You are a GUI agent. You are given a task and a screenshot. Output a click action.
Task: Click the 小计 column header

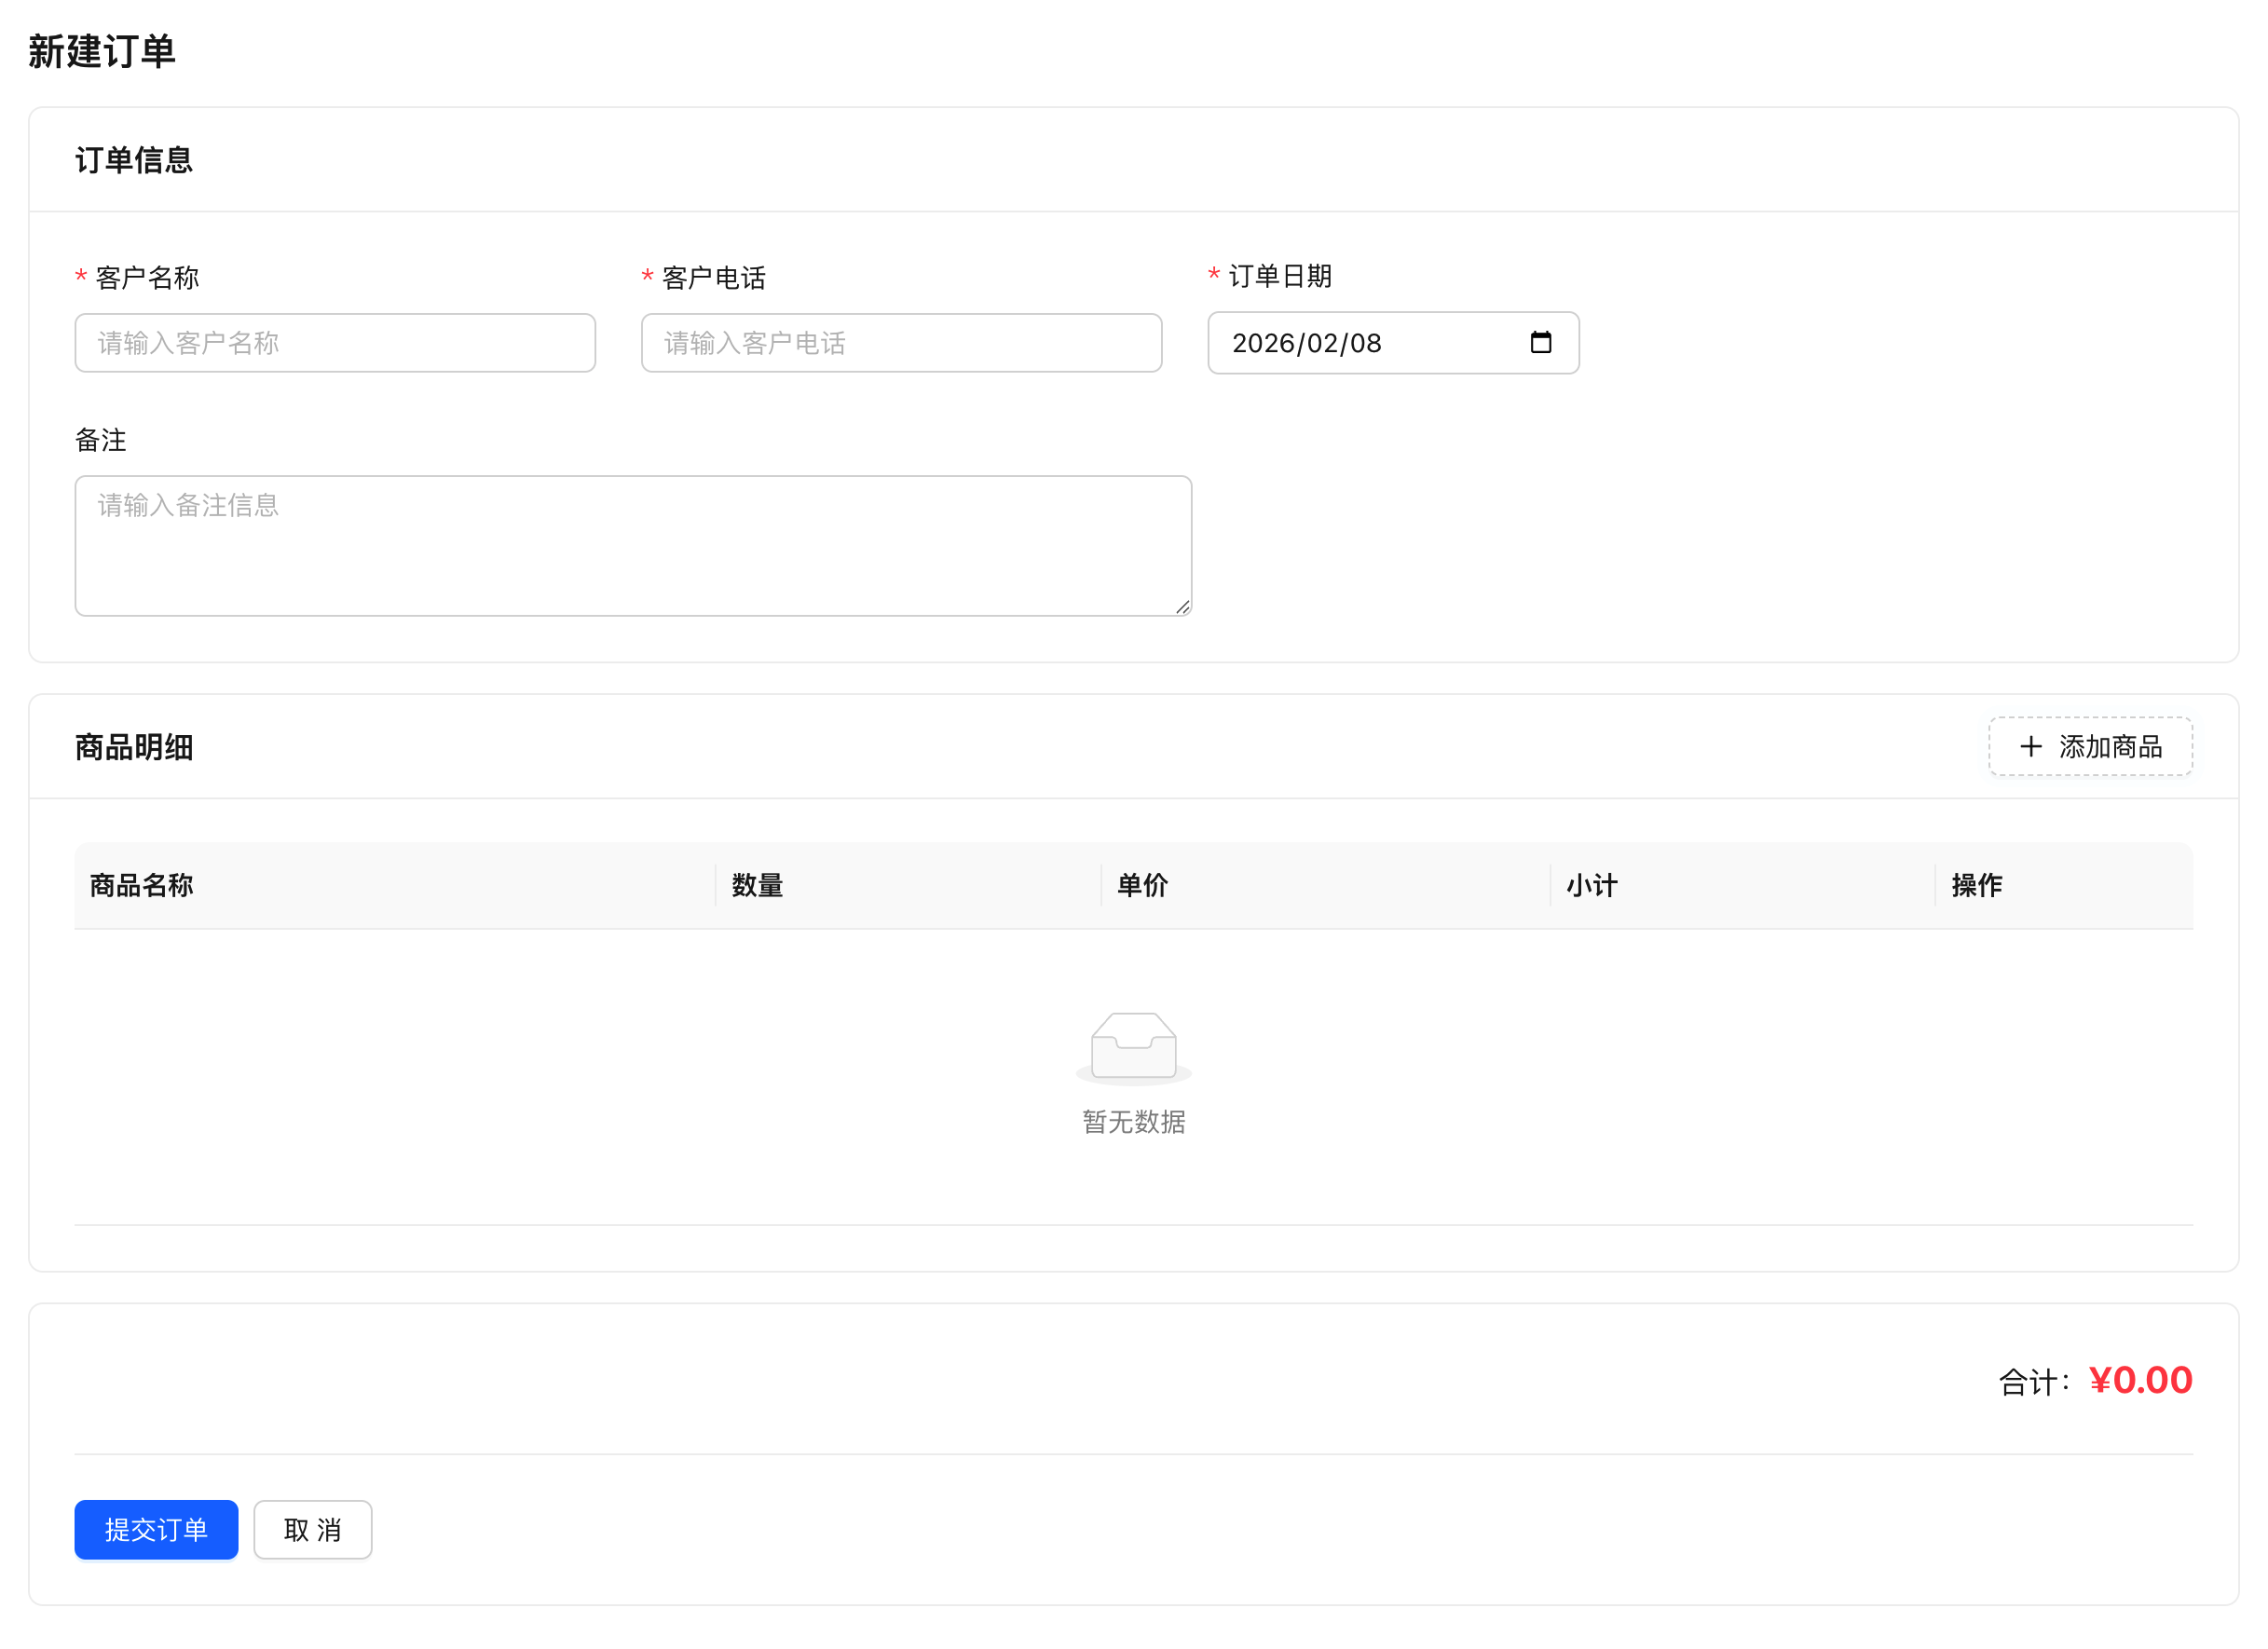coord(1591,885)
